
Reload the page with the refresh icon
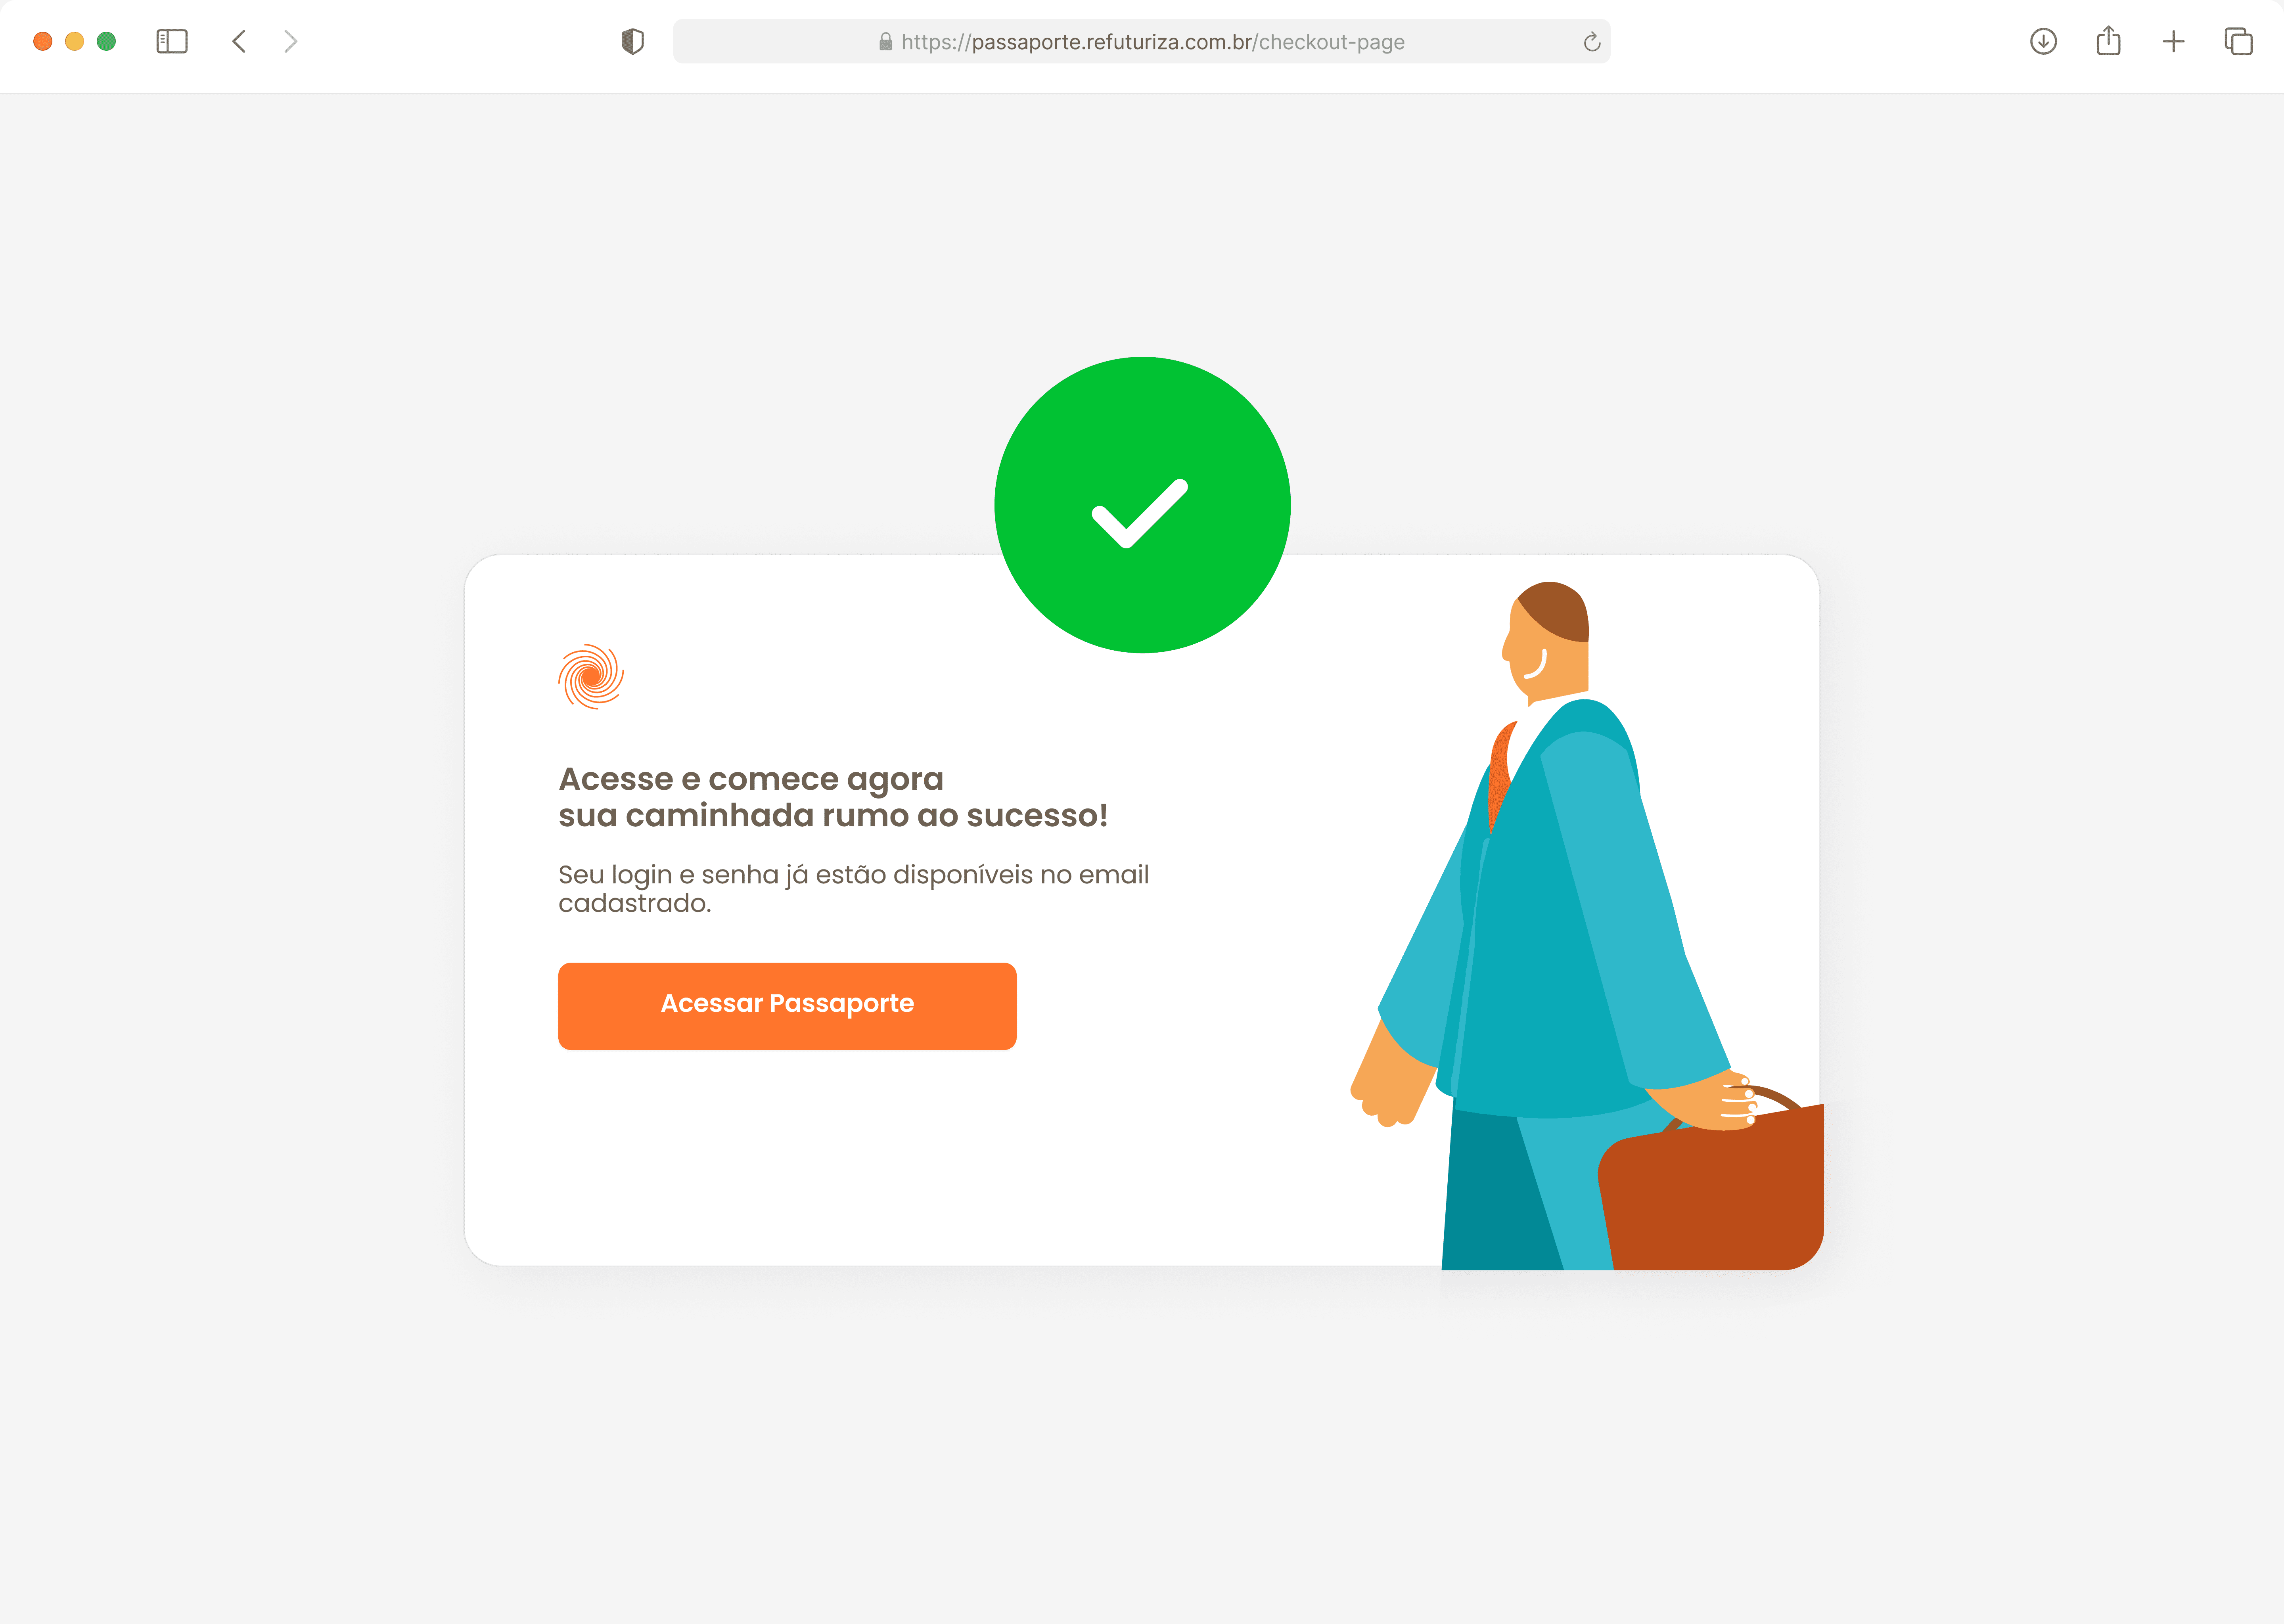[x=1592, y=42]
